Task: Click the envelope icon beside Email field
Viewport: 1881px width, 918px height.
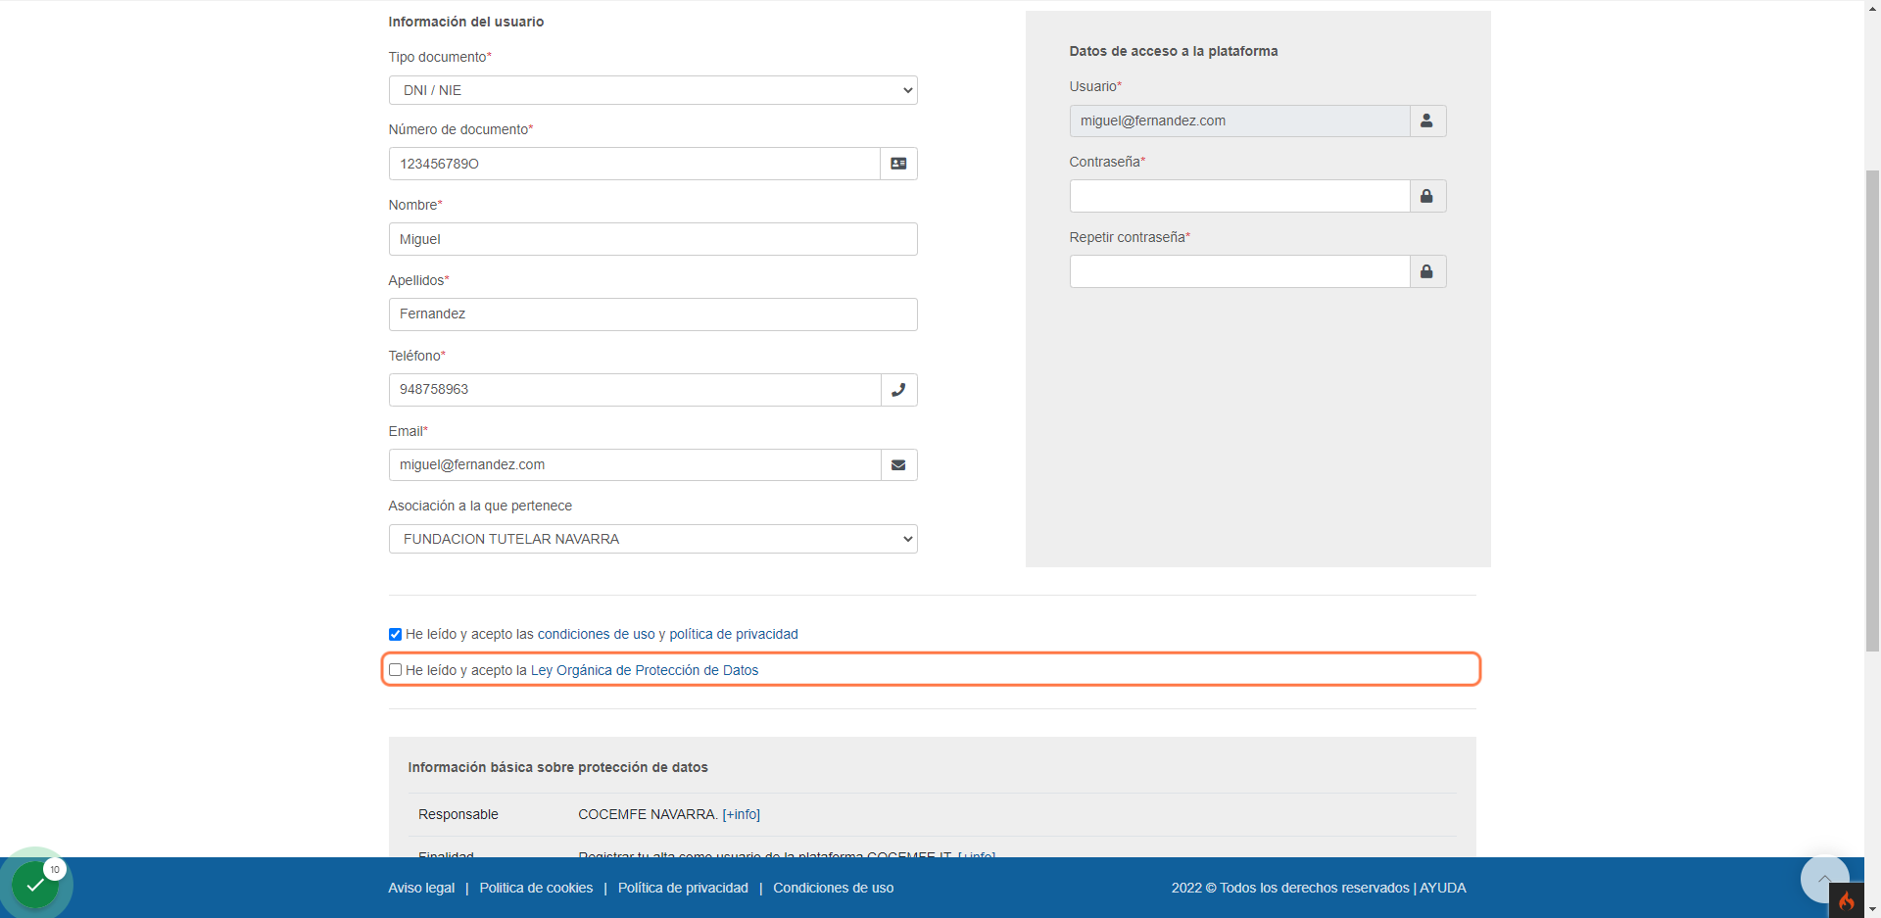Action: coord(898,465)
